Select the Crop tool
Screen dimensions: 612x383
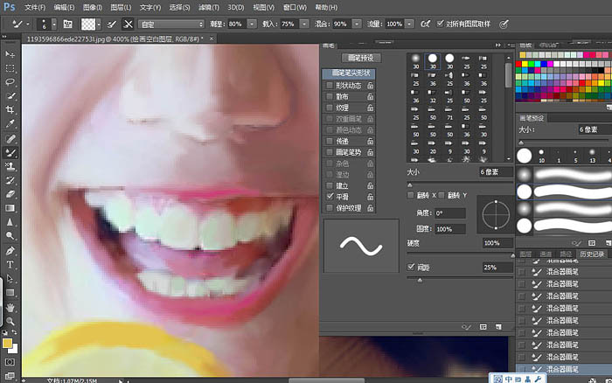click(10, 109)
